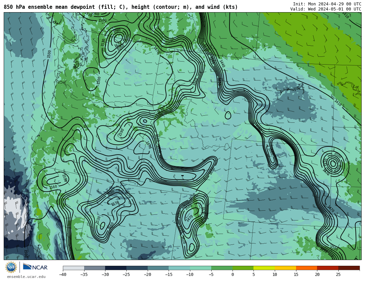Click the -30 to -25 dark navy colorbar segment

point(116,268)
